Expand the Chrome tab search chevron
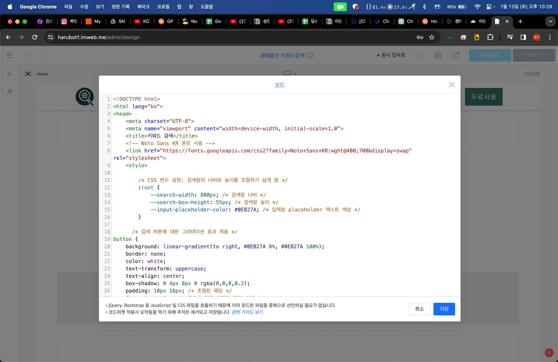The image size is (558, 362). click(x=550, y=21)
